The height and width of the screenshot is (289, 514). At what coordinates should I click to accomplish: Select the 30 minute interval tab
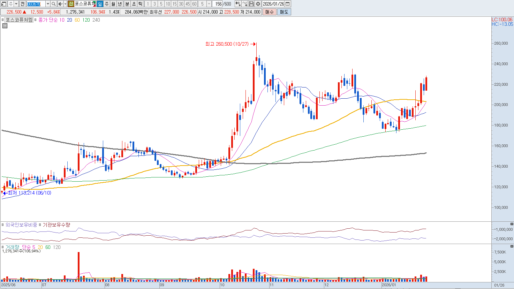pos(181,4)
